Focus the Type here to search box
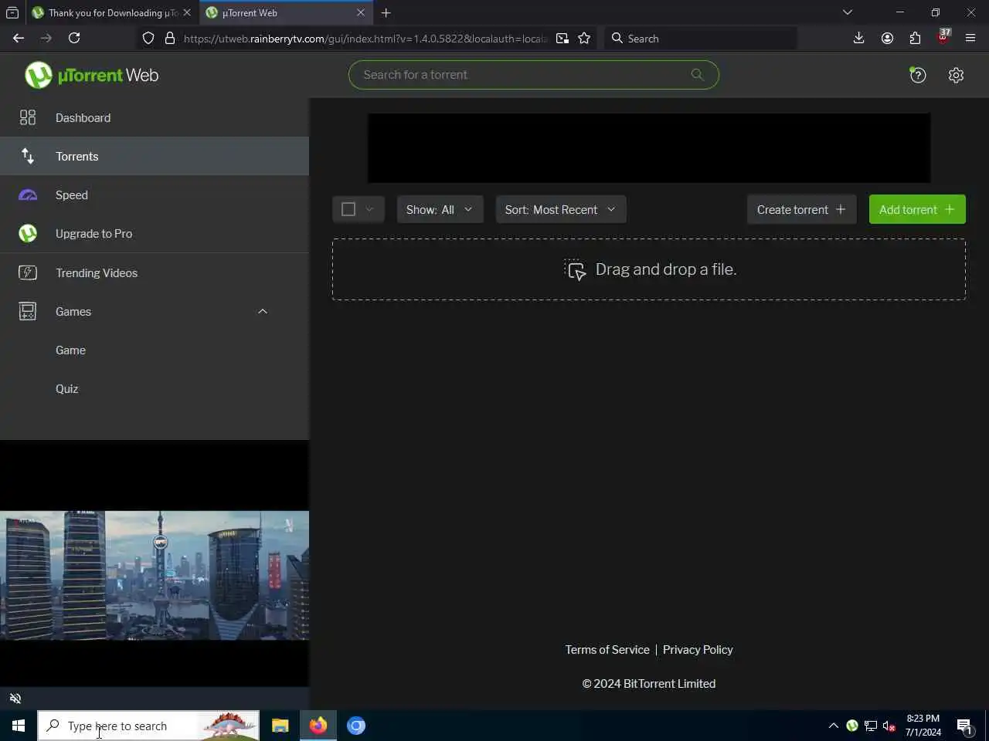 tap(148, 726)
